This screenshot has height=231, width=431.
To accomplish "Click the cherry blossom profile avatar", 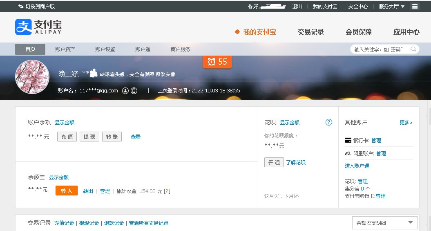I will pos(32,77).
